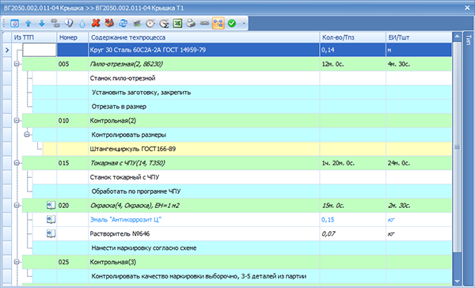
Task: Collapse the Контролировать размеры node
Action: [27, 135]
